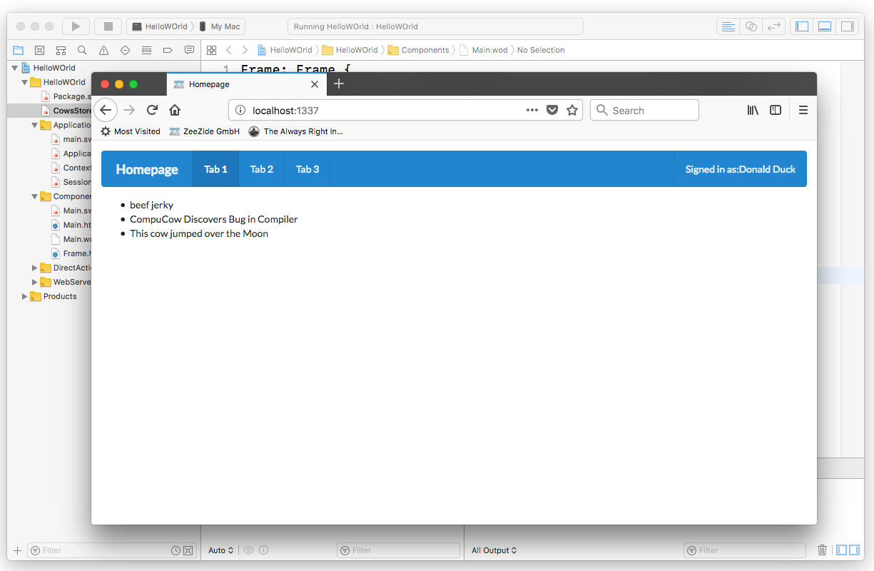Click the Xcode Run button
The image size is (874, 571).
pyautogui.click(x=76, y=26)
